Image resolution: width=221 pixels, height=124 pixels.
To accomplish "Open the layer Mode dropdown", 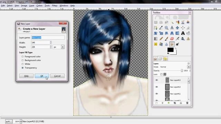I will click(x=189, y=67).
